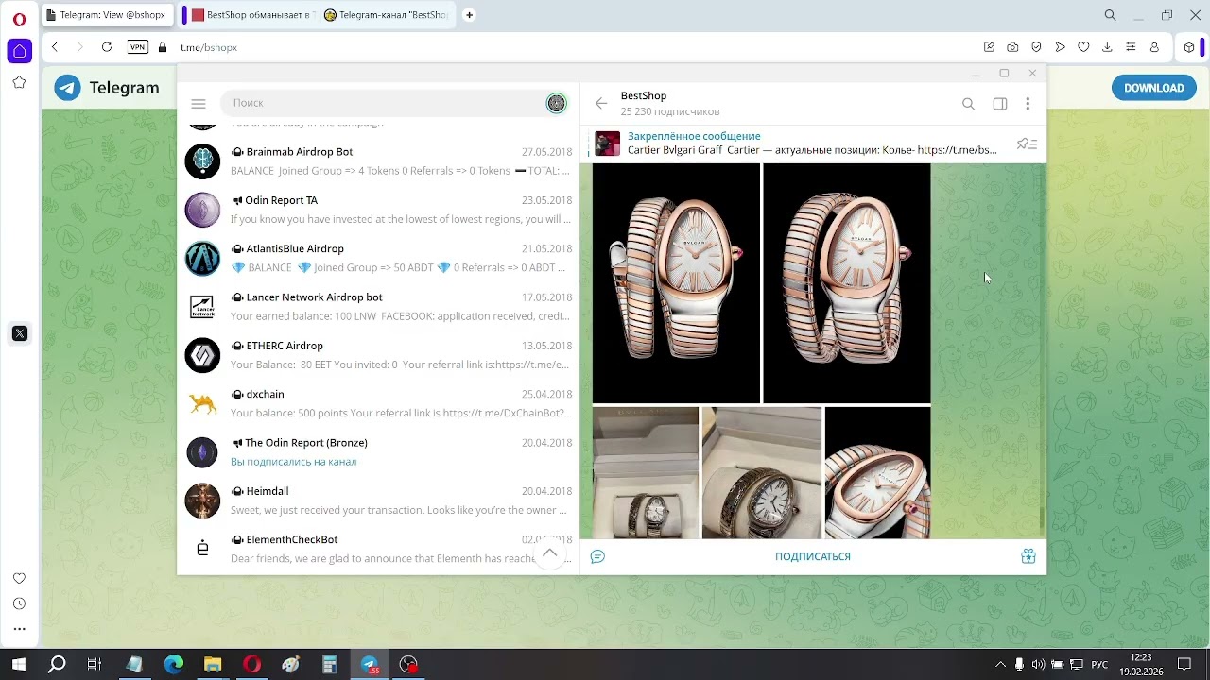Add the page to bookmarks via toolbar heart
This screenshot has height=680, width=1210.
point(1083,47)
